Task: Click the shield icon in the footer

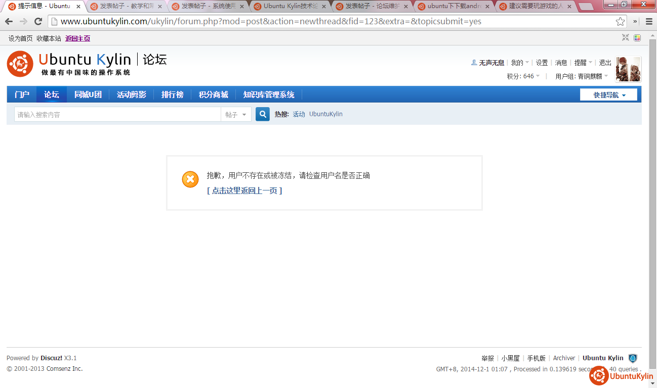Action: (633, 358)
